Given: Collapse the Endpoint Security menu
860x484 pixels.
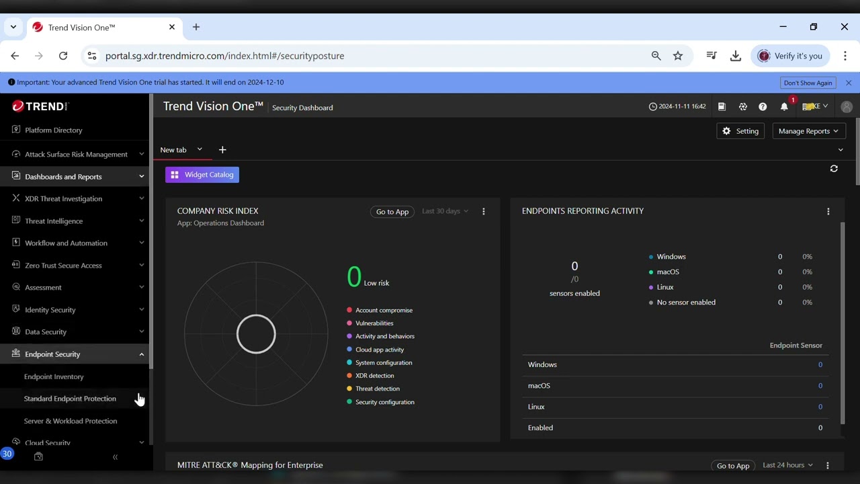Looking at the screenshot, I should (x=141, y=354).
